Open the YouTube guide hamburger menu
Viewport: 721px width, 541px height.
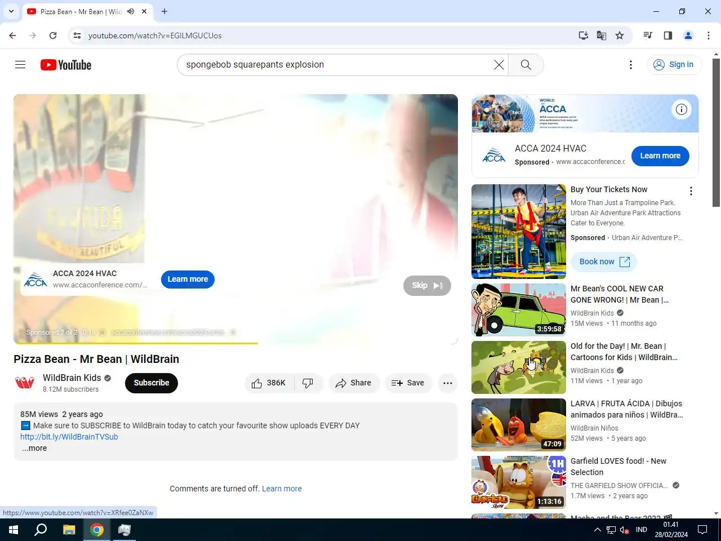coord(20,65)
